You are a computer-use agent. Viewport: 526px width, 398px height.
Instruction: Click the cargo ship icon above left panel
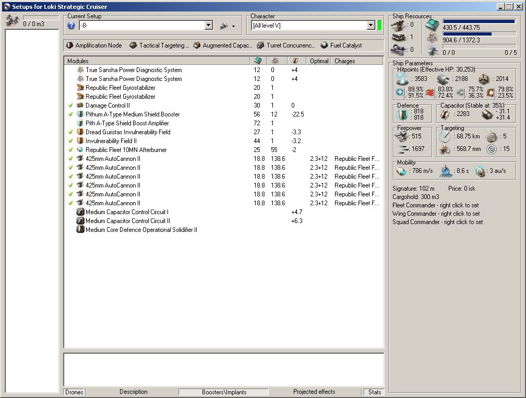pyautogui.click(x=13, y=20)
